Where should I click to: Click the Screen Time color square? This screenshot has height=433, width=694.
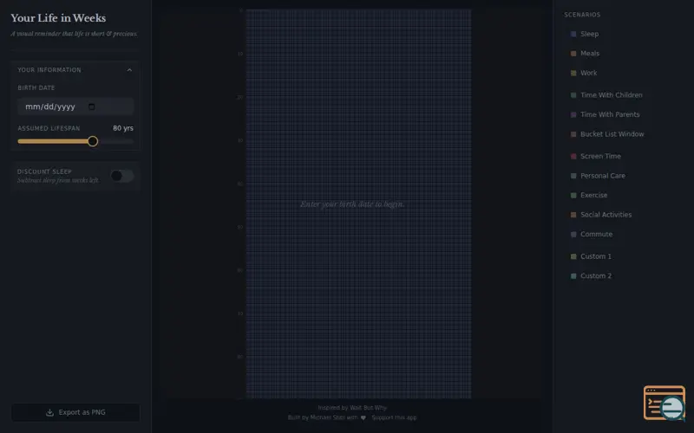[573, 156]
